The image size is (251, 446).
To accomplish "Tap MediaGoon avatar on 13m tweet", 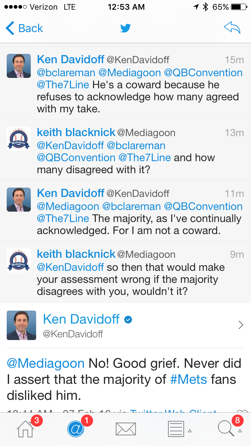I will 19,138.
